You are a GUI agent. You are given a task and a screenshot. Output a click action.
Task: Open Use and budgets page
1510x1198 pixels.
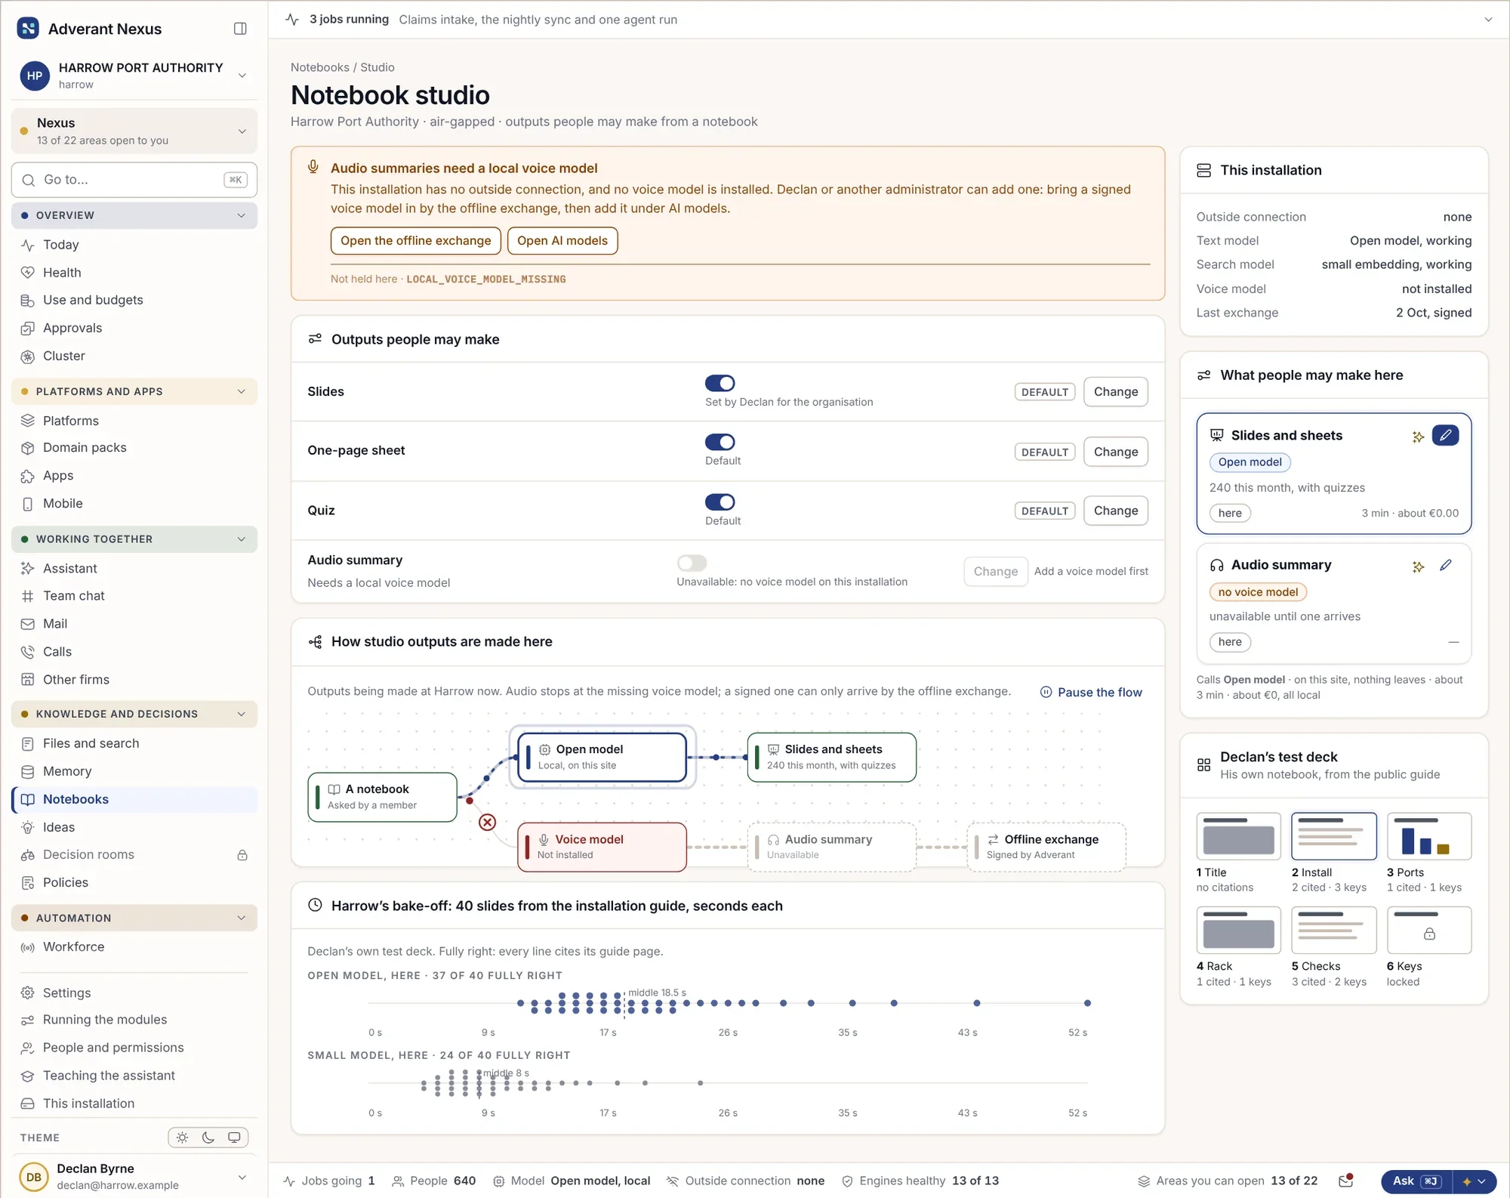134,300
